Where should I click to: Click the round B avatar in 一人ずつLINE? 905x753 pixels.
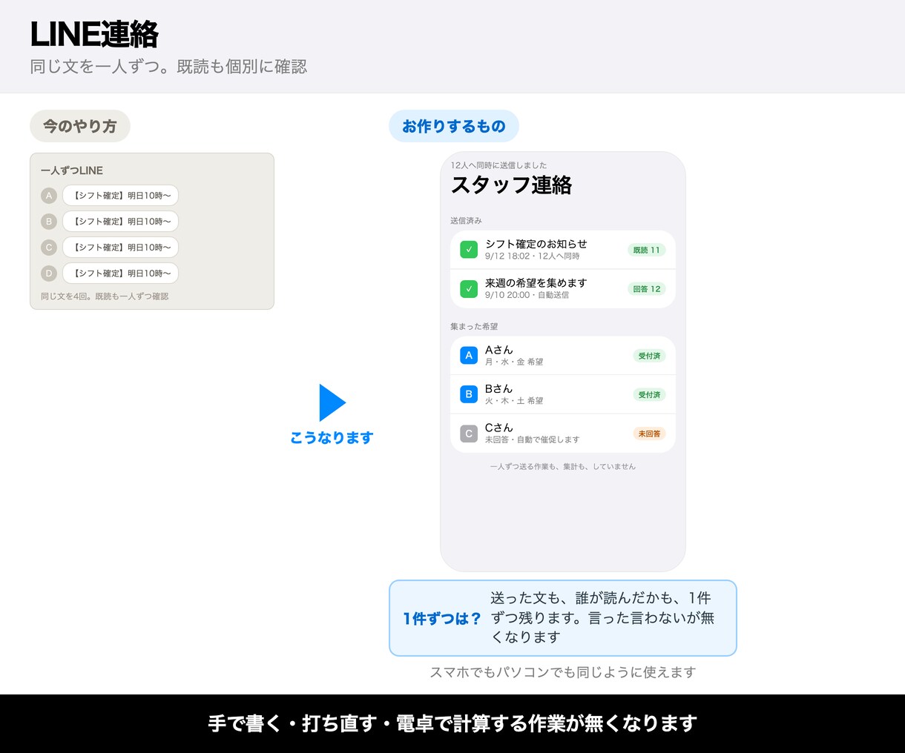pyautogui.click(x=49, y=222)
